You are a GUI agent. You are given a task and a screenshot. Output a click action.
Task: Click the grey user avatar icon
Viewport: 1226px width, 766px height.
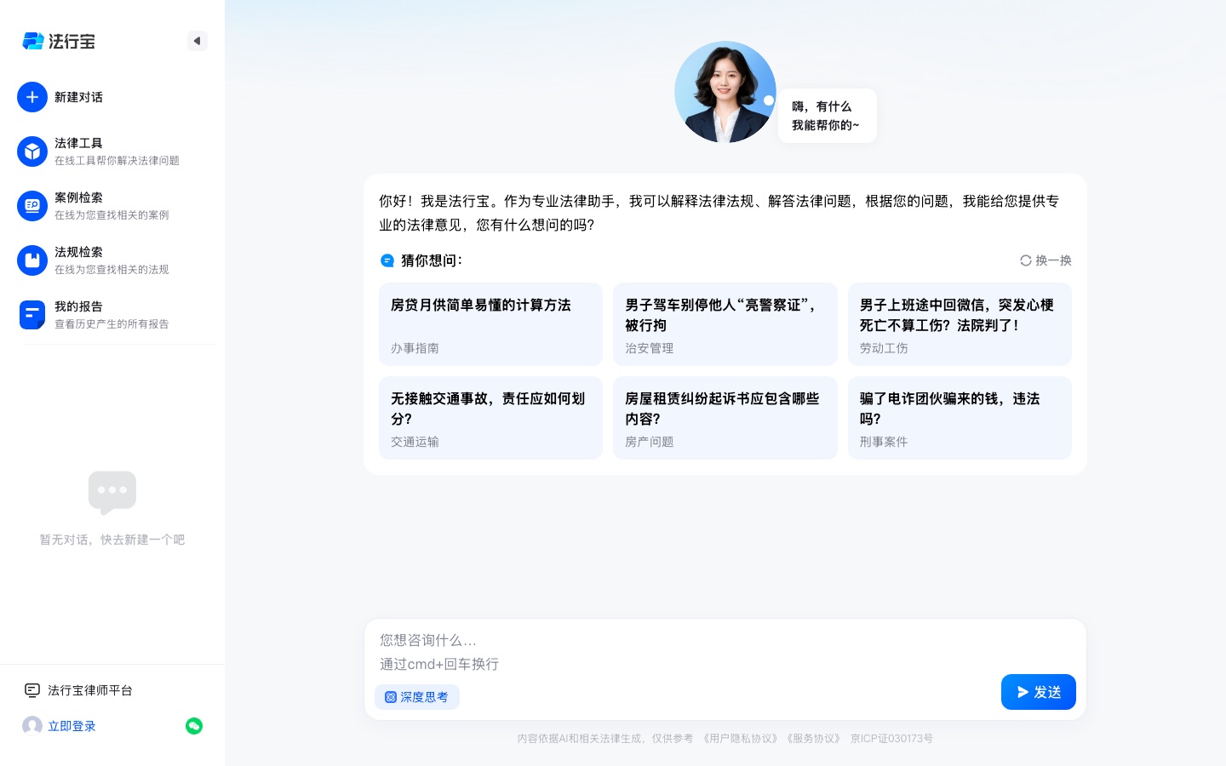pos(32,726)
